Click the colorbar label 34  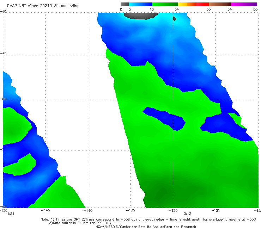coord(177,9)
